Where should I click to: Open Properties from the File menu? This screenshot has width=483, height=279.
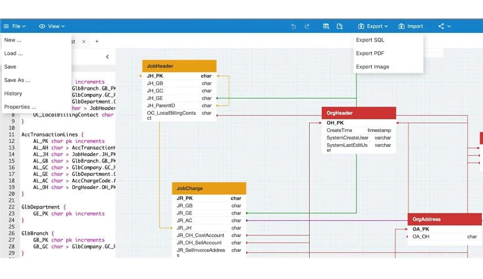click(20, 107)
